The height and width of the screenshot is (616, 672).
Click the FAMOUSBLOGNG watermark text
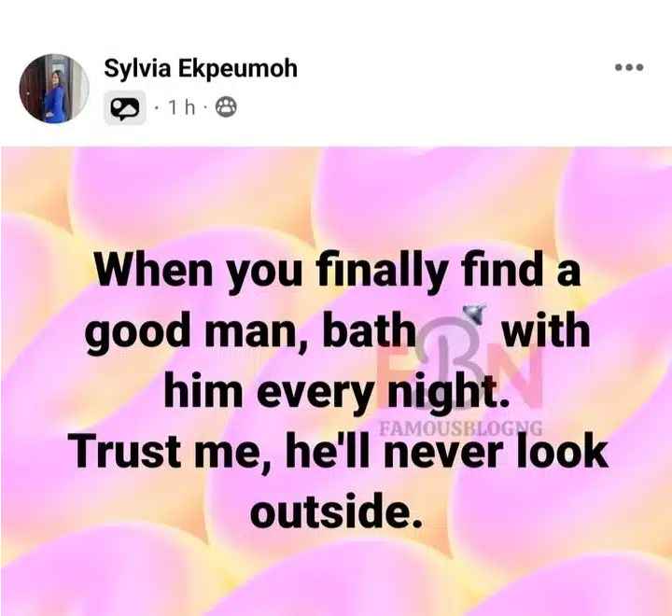click(x=462, y=427)
